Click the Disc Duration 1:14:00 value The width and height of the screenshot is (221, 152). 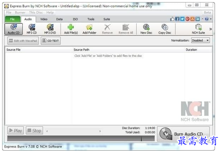[150, 128]
